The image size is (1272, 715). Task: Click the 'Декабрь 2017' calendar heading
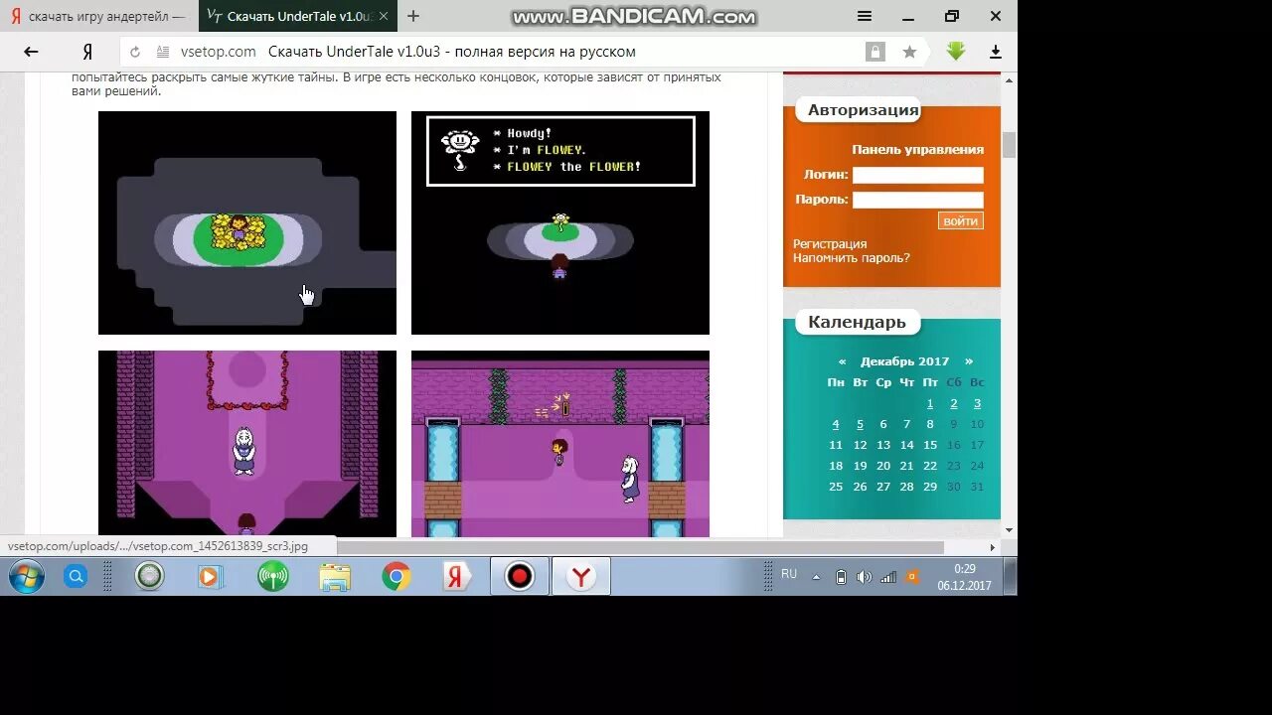click(x=905, y=361)
